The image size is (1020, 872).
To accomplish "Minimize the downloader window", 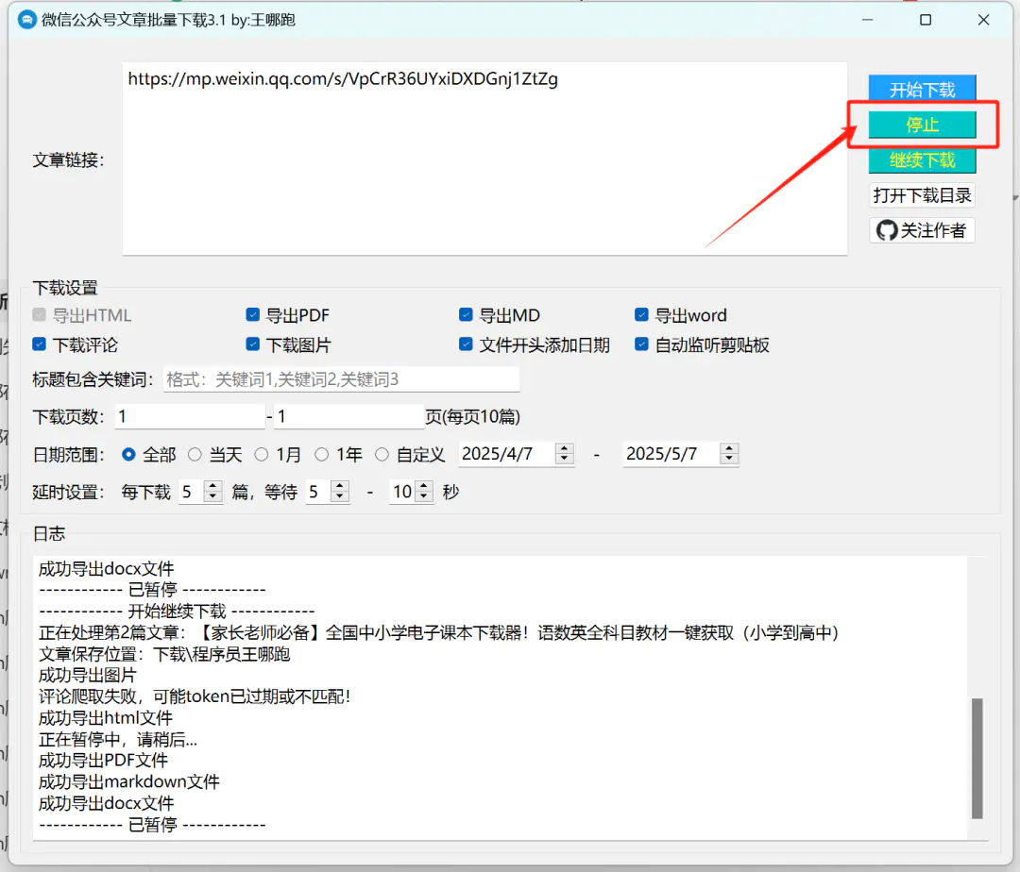I will tap(867, 20).
